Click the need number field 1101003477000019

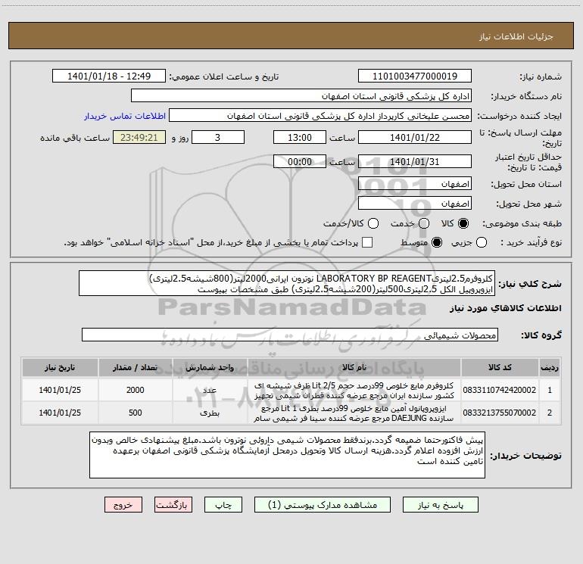click(x=415, y=76)
